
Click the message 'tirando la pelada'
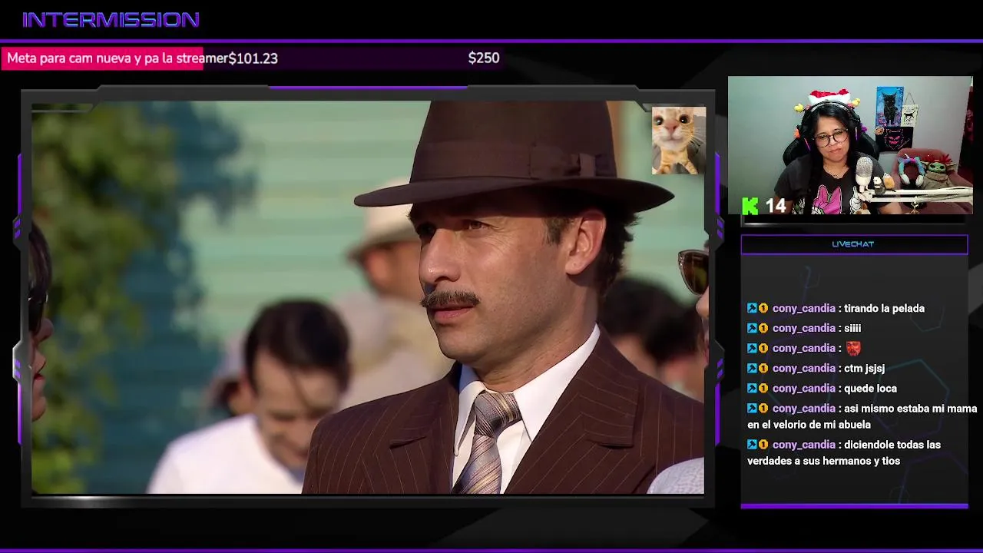pos(884,309)
